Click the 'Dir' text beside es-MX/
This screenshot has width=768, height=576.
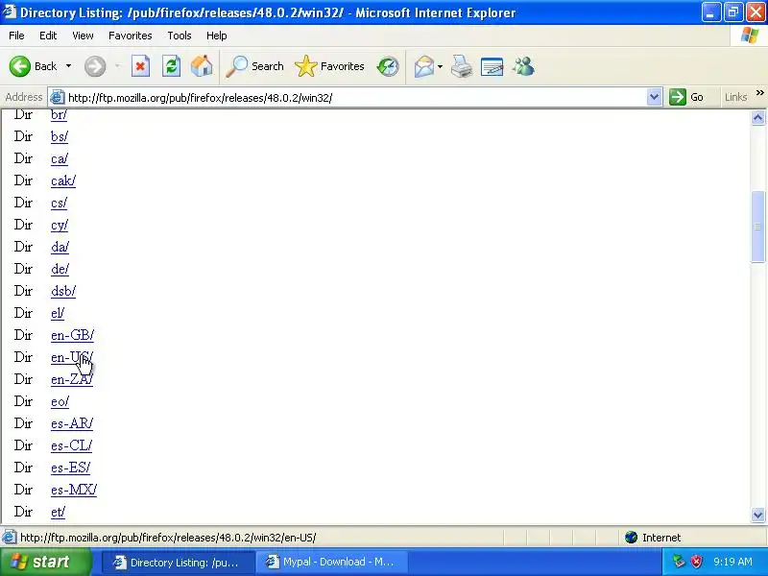23,490
